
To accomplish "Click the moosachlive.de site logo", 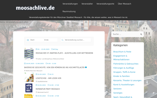I will pyautogui.click(x=35, y=8).
